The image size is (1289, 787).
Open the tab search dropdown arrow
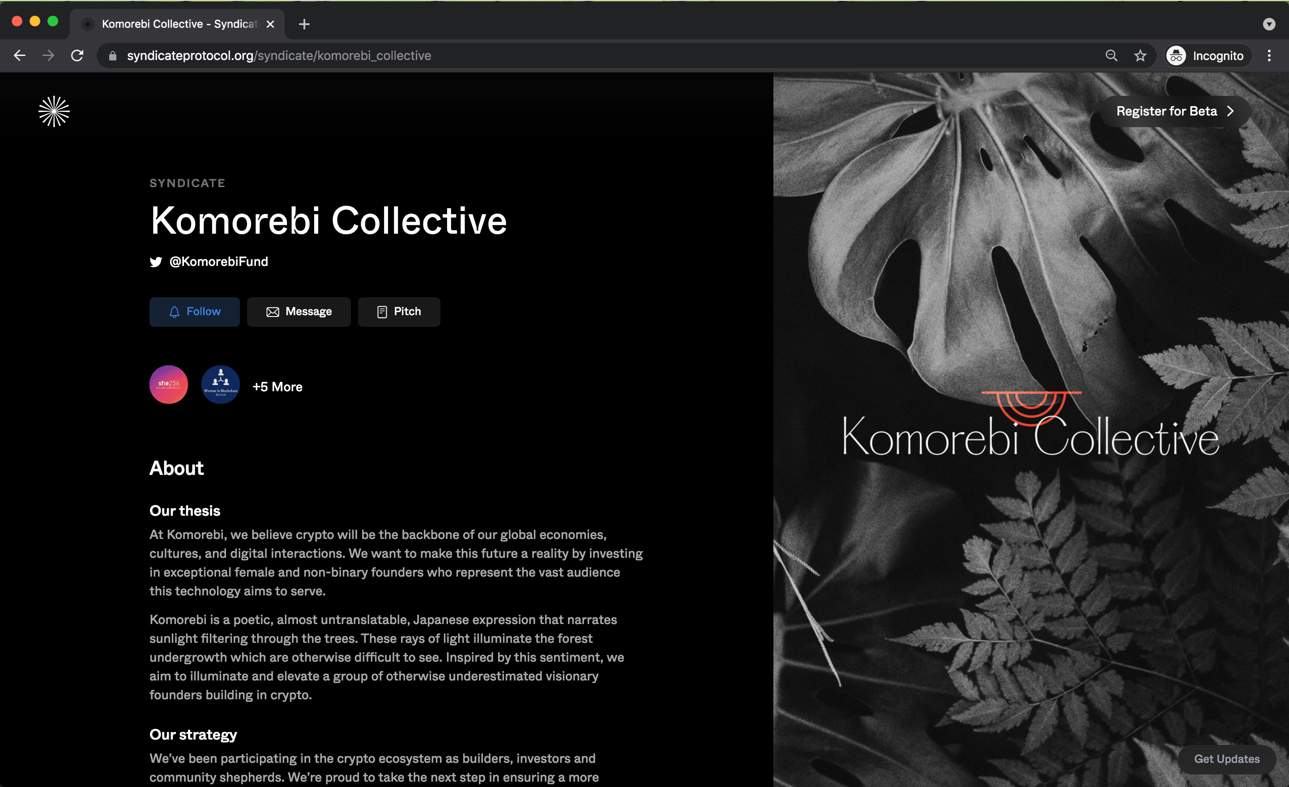click(x=1269, y=24)
